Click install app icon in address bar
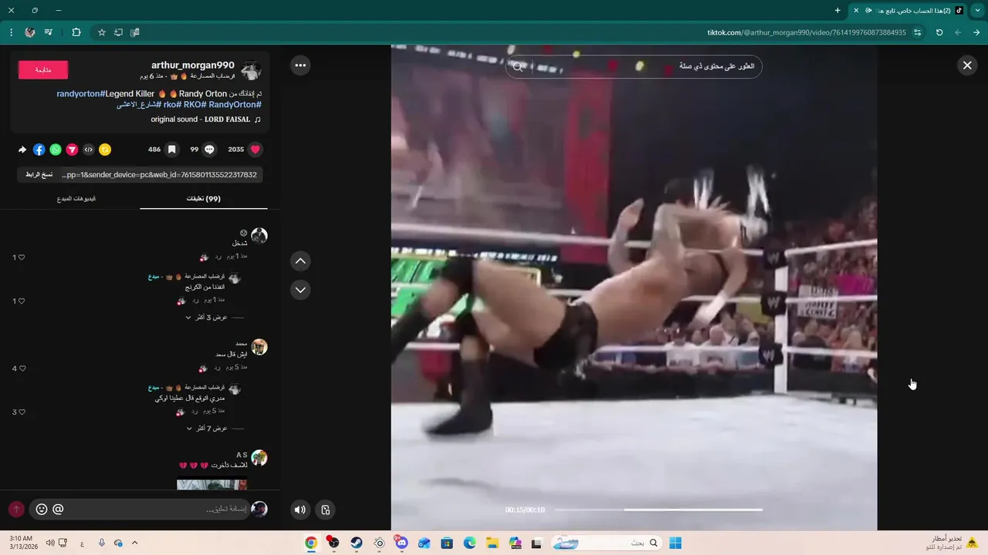988x555 pixels. tap(118, 32)
